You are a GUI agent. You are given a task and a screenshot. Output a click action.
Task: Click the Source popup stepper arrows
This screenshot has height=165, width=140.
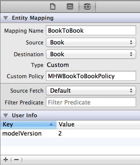point(131,42)
